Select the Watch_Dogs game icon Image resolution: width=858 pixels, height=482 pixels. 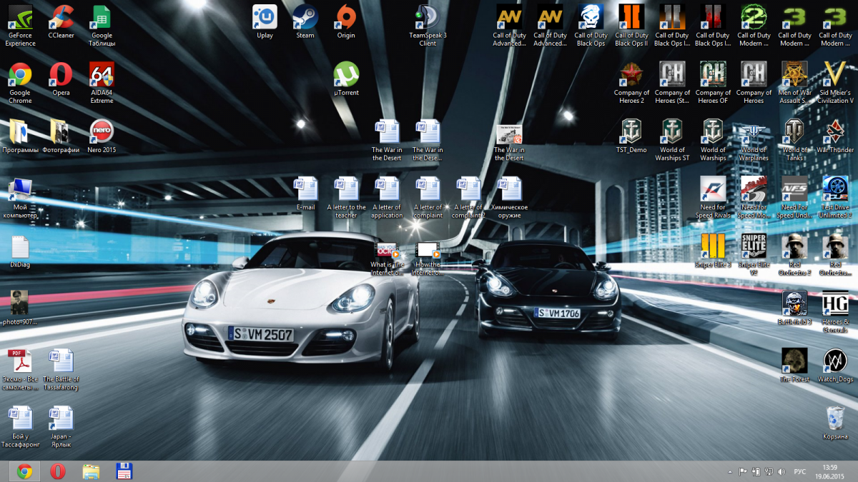[x=835, y=361]
